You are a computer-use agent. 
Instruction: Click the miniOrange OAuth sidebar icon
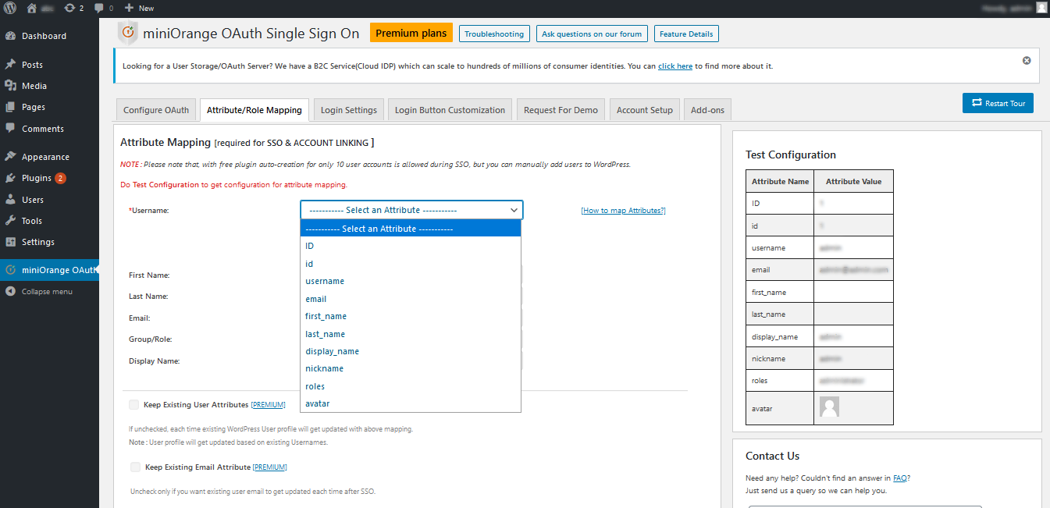tap(11, 269)
